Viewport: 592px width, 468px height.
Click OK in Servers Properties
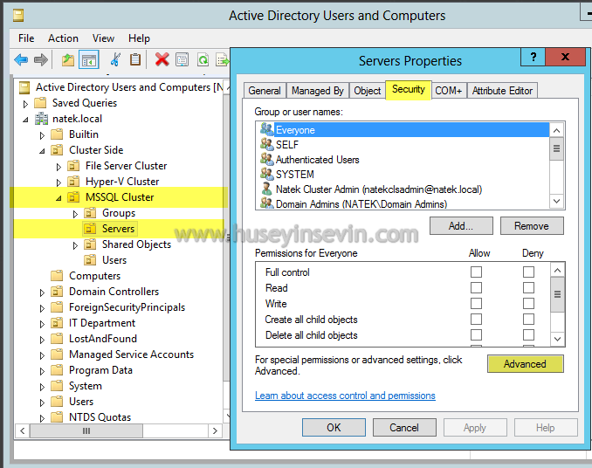[334, 427]
